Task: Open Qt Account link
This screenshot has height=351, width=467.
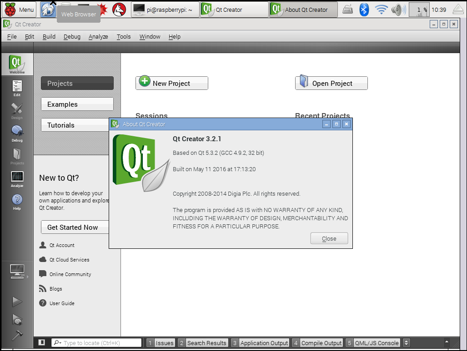Action: point(57,245)
